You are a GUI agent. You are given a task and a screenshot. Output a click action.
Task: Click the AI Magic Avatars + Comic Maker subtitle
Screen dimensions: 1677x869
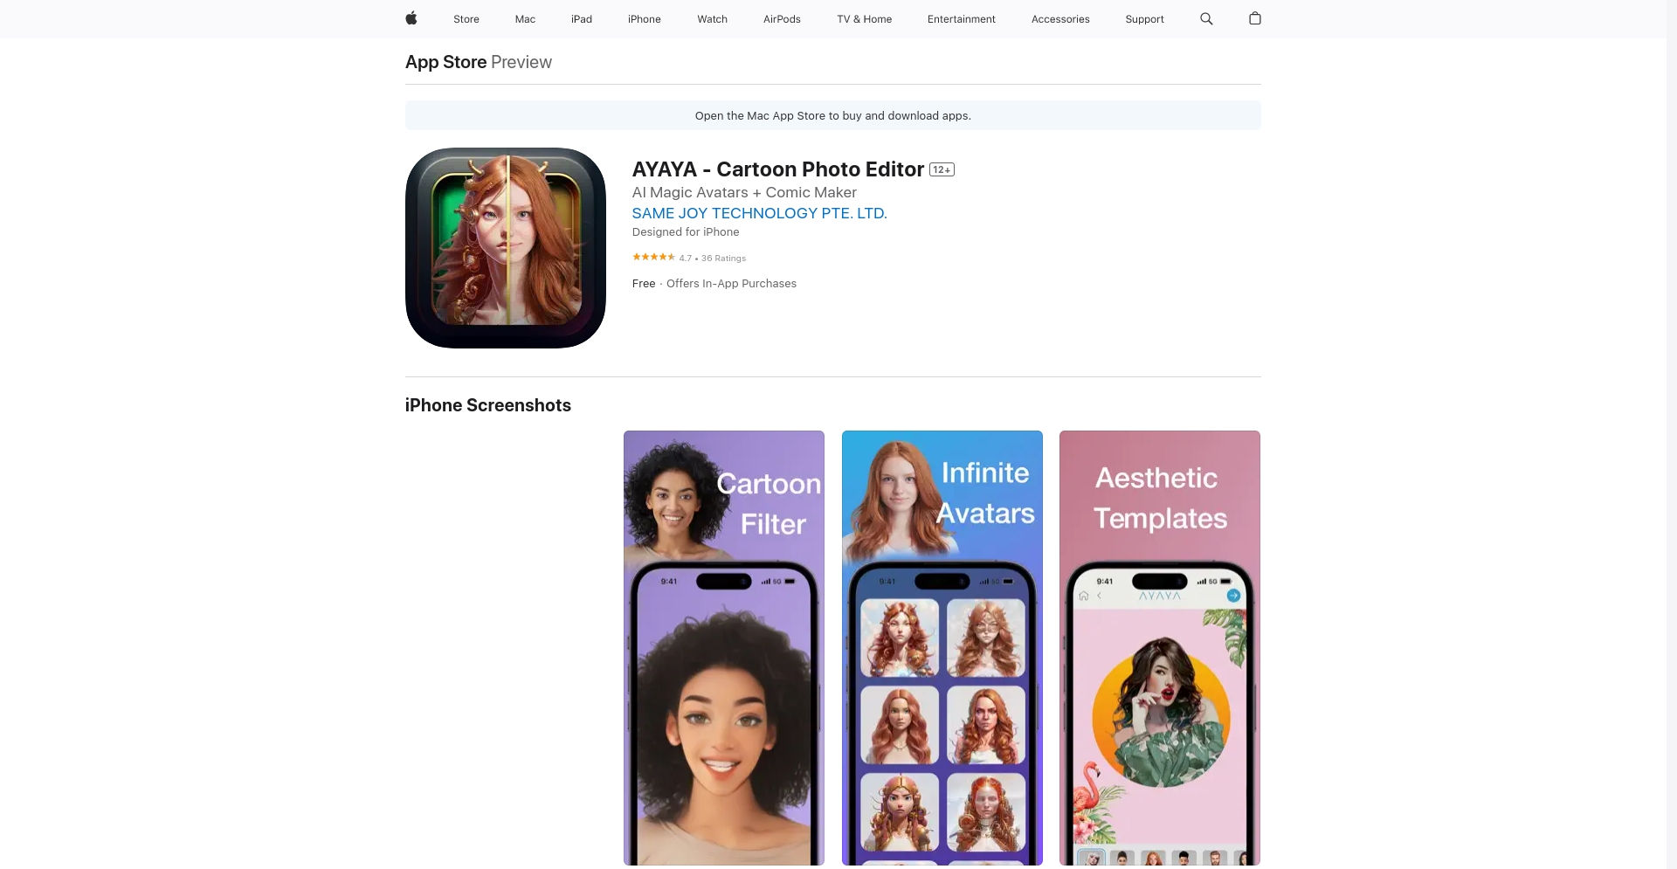click(x=744, y=192)
